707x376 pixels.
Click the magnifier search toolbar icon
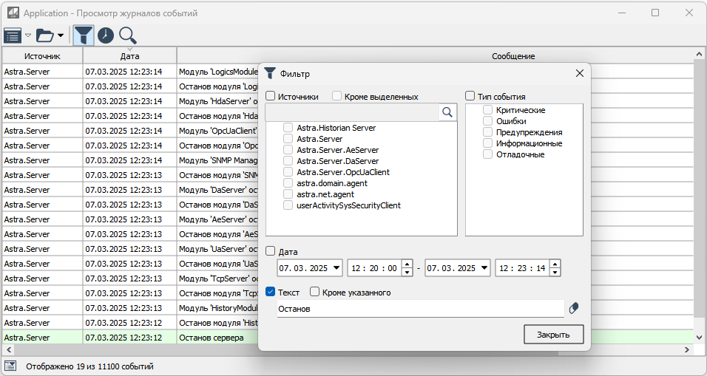(128, 35)
